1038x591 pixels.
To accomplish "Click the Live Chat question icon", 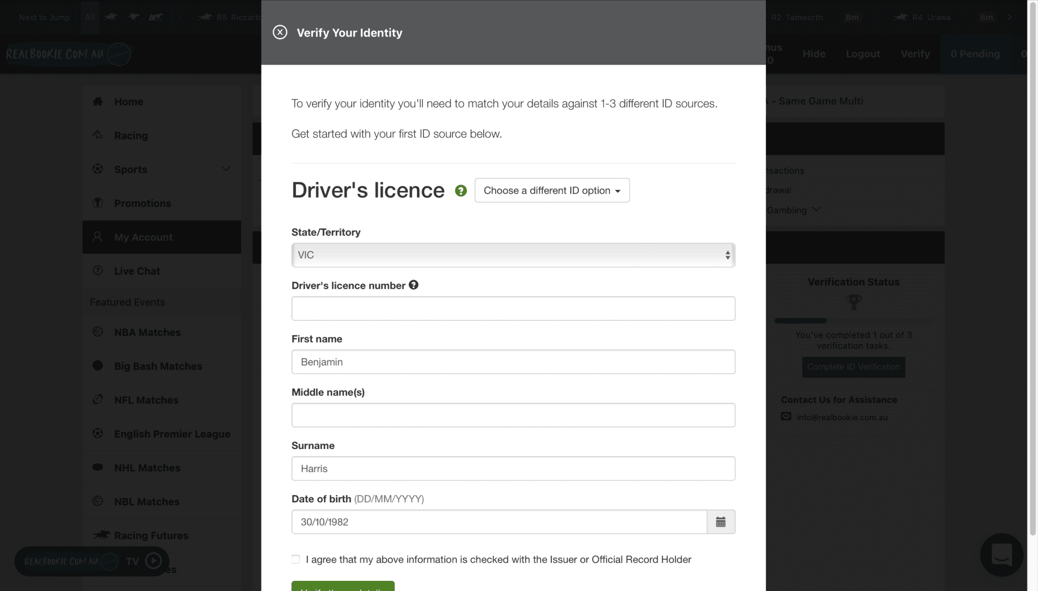I will 98,270.
